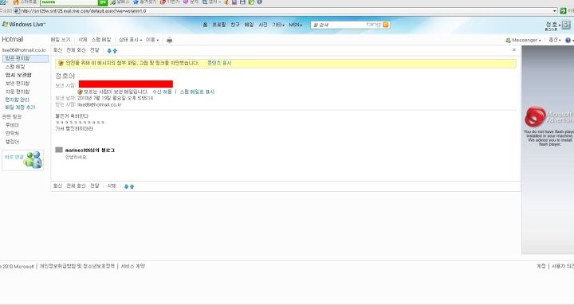Click the 스팸 메일로 표시 link
The width and height of the screenshot is (574, 305).
click(197, 92)
